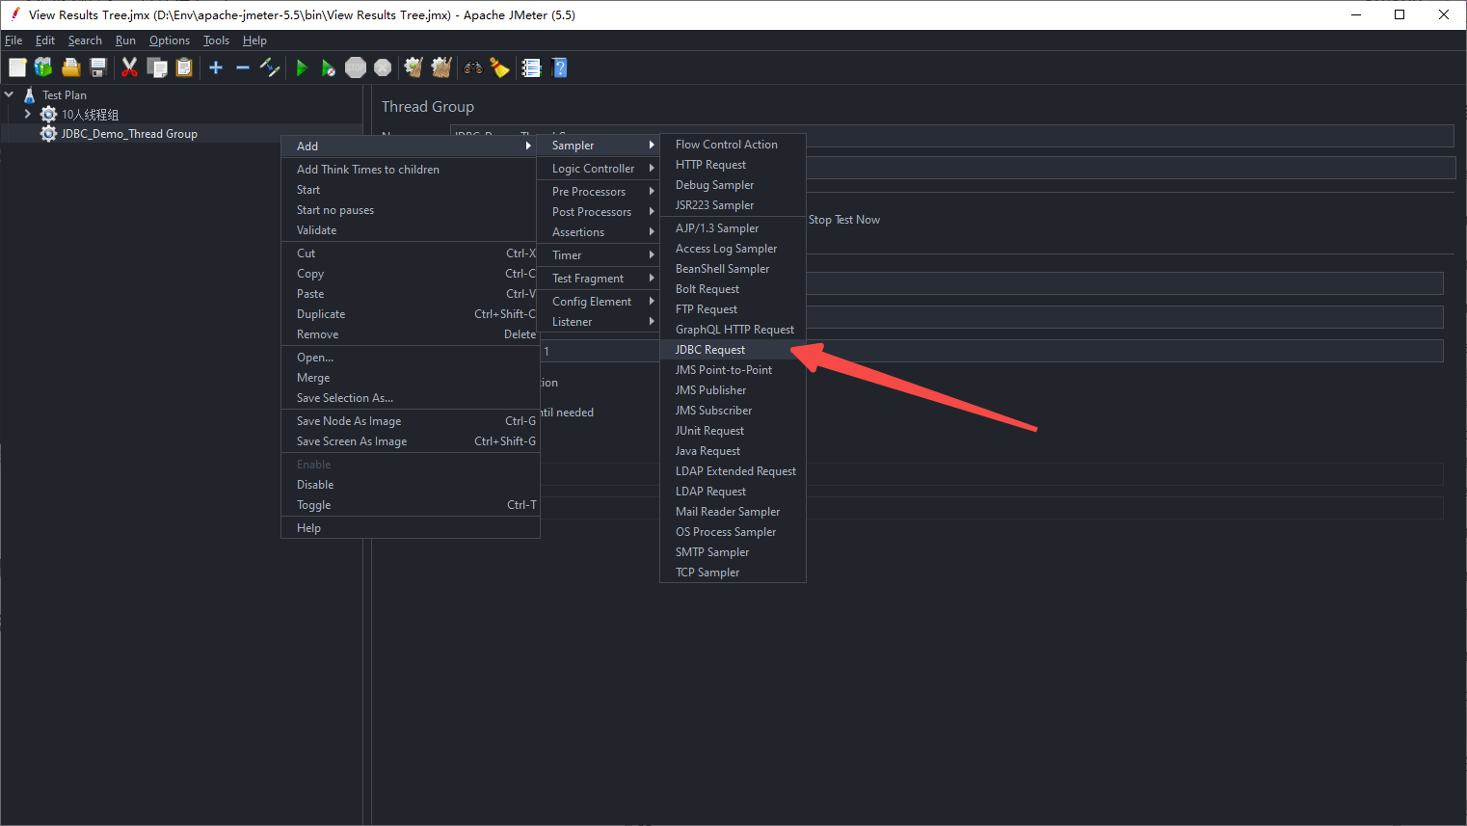Click the Paste clipboard toolbar icon
This screenshot has height=826, width=1467.
click(x=184, y=67)
